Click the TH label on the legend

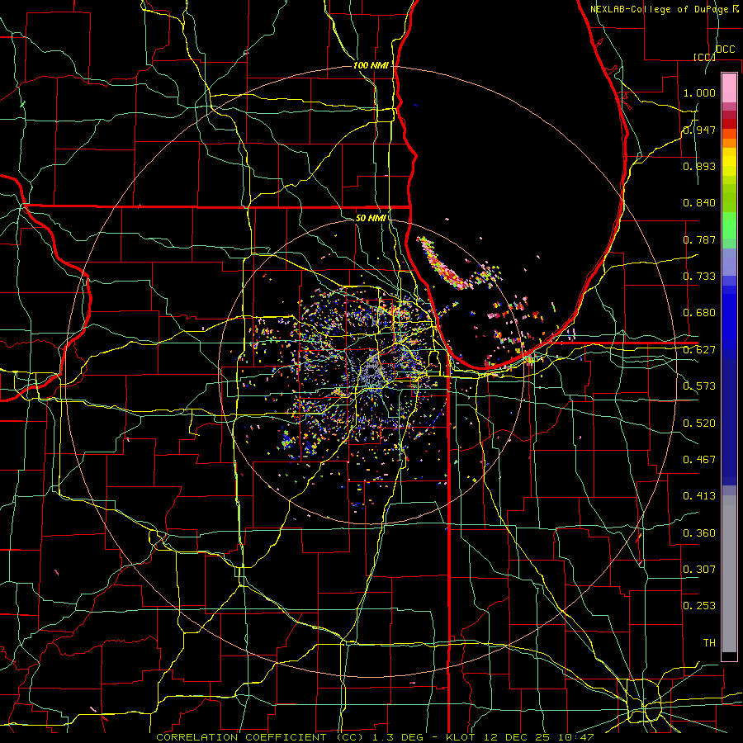(x=709, y=643)
